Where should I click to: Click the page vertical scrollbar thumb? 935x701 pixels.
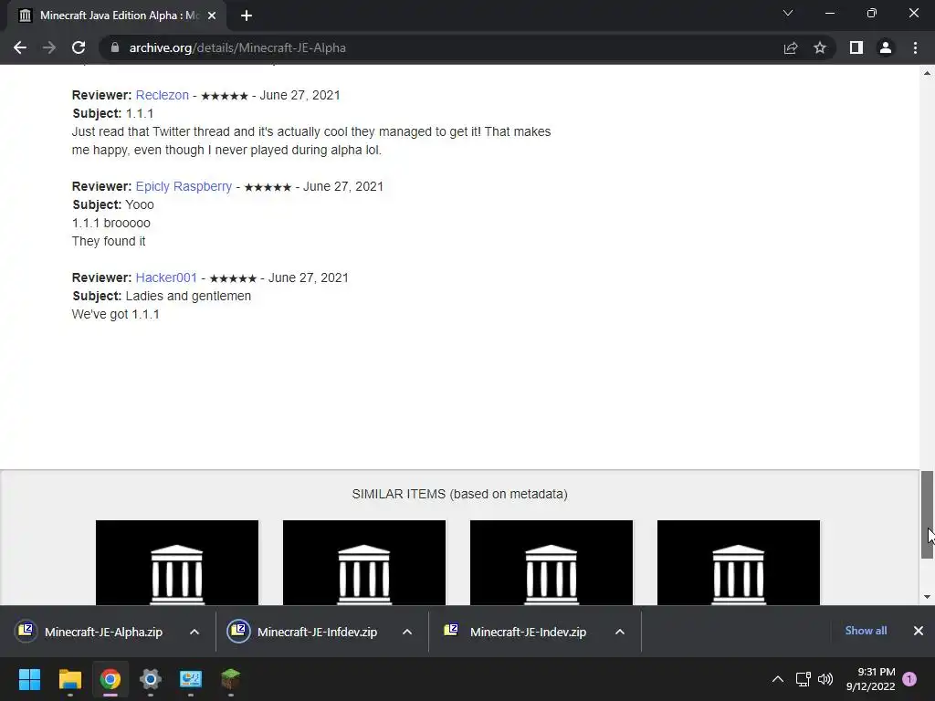pyautogui.click(x=927, y=514)
